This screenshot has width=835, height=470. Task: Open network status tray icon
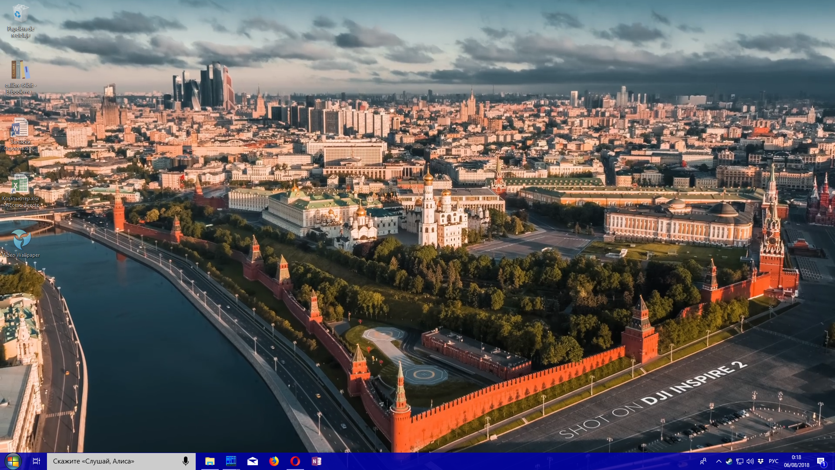[x=739, y=461]
